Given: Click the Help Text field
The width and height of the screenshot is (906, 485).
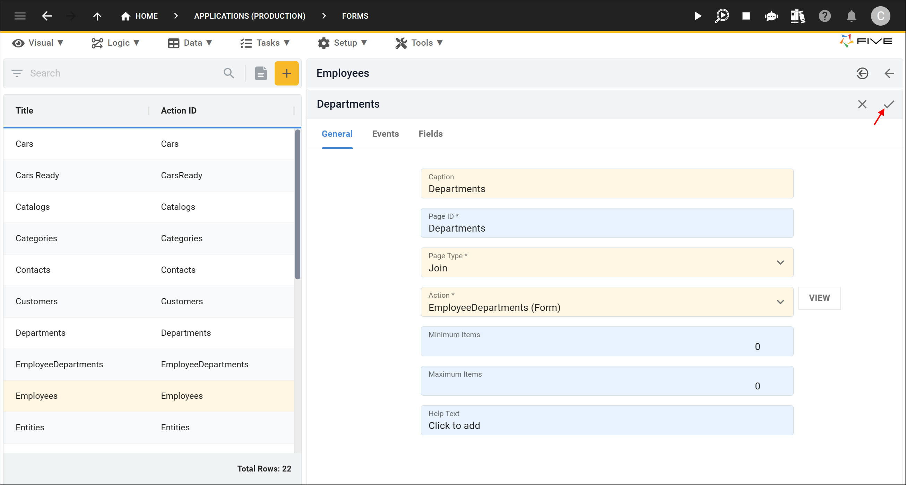Looking at the screenshot, I should (x=607, y=420).
